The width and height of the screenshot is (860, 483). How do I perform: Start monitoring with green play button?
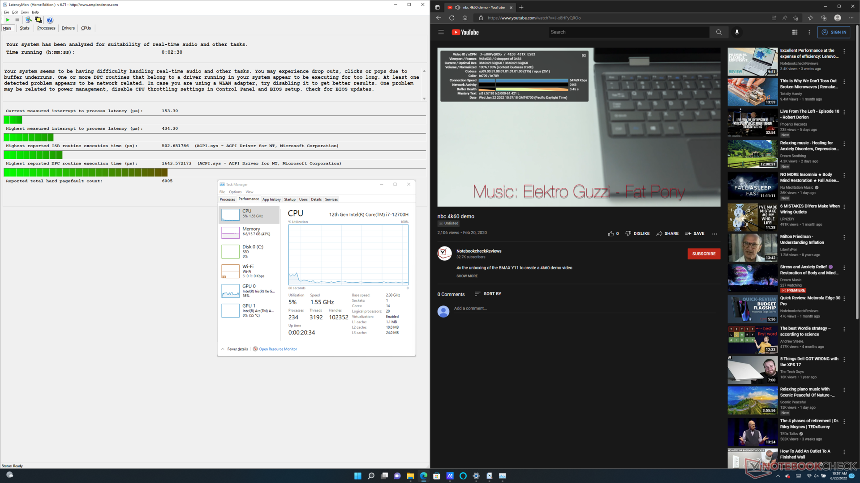tap(8, 20)
